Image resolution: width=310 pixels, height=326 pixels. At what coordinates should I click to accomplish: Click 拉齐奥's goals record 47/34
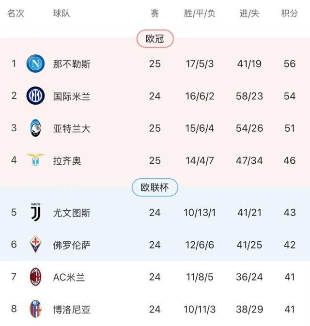point(249,160)
